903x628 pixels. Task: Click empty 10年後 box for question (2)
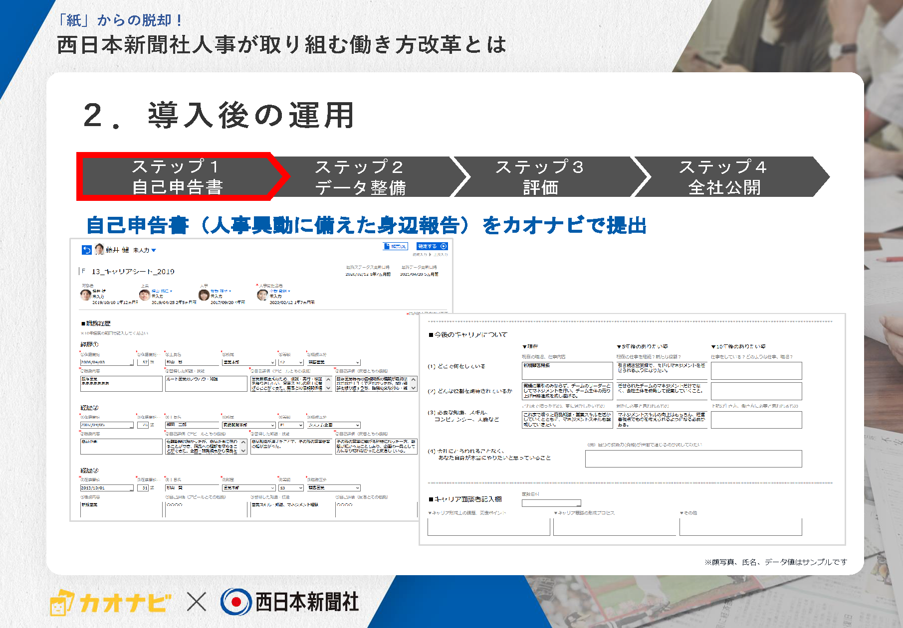pos(756,391)
